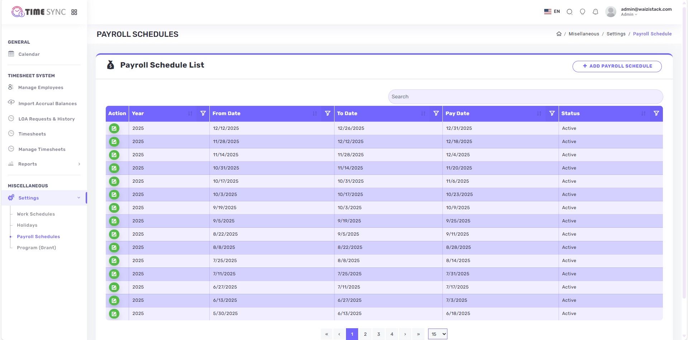688x340 pixels.
Task: Open the filter icon on the Year column
Action: (203, 113)
